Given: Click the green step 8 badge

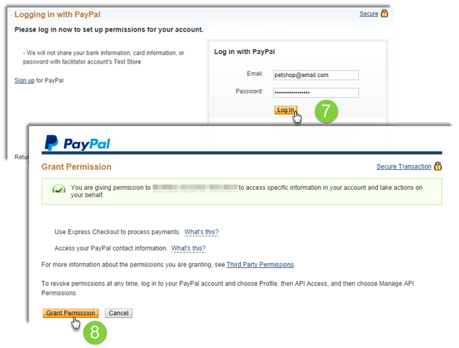Looking at the screenshot, I should [95, 332].
